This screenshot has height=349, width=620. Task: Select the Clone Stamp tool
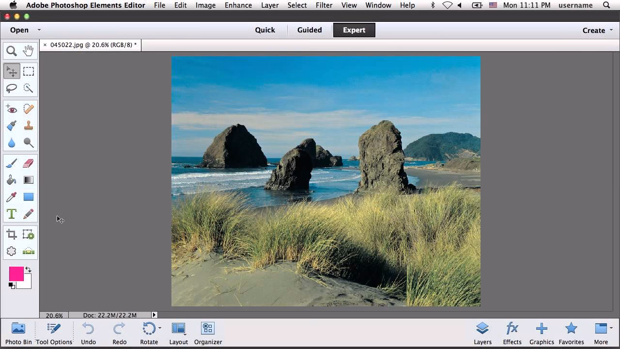[29, 125]
